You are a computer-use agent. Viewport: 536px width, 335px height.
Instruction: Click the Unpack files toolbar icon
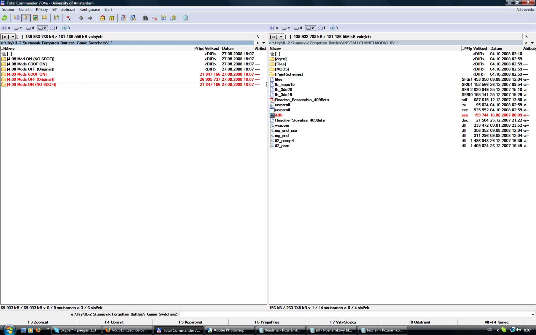click(x=112, y=18)
